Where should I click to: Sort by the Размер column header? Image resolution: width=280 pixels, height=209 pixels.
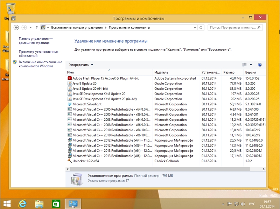click(232, 72)
